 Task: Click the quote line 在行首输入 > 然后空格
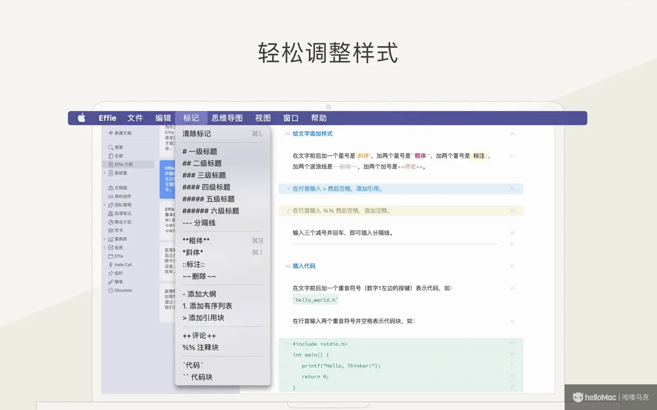pos(401,189)
